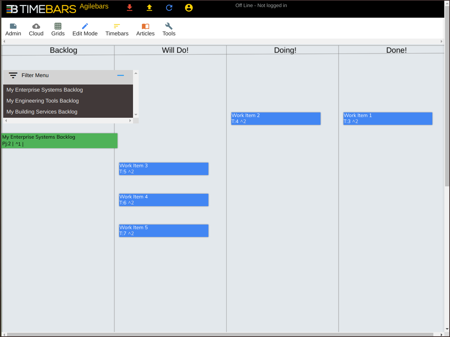450x337 pixels.
Task: Open the Timebars toolbar item
Action: pos(117,30)
